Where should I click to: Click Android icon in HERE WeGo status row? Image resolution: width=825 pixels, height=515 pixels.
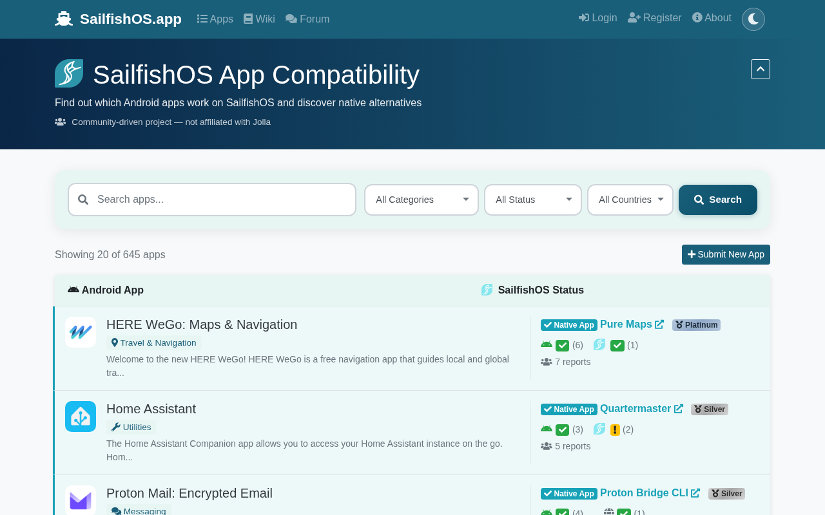tap(547, 344)
